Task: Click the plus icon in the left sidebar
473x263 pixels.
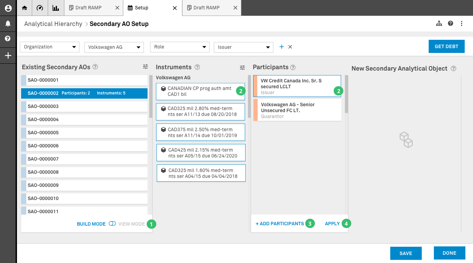Action: (8, 55)
